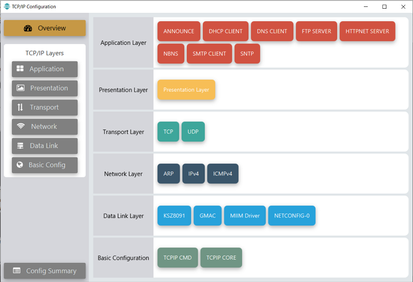The image size is (413, 282).
Task: Select the KSZ8091 PHY driver block
Action: click(x=174, y=216)
